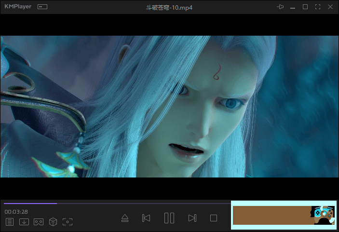Toggle 3D mode with the cube icon

click(53, 222)
